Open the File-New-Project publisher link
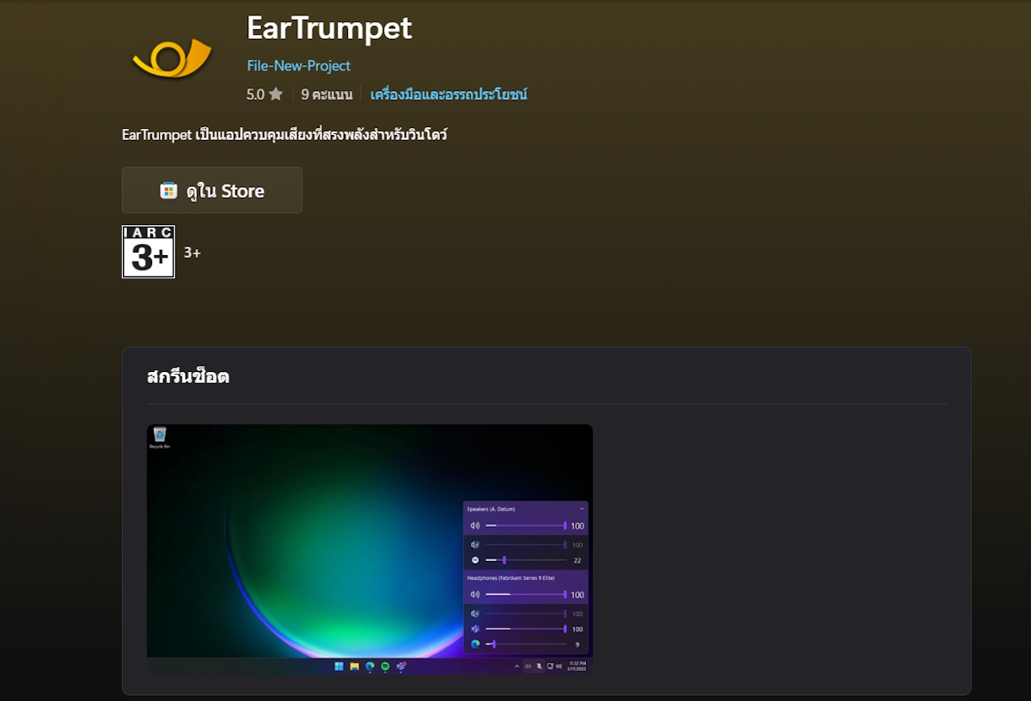The image size is (1031, 701). click(298, 65)
